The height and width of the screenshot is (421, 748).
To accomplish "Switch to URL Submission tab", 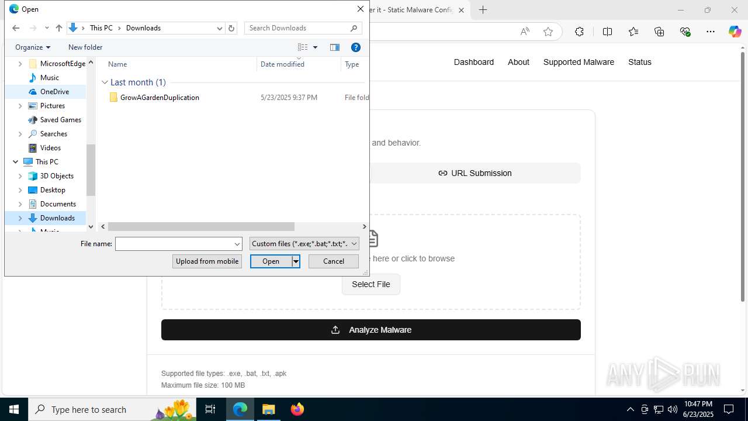I will click(x=475, y=173).
